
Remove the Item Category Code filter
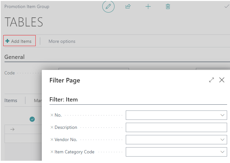[52, 152]
